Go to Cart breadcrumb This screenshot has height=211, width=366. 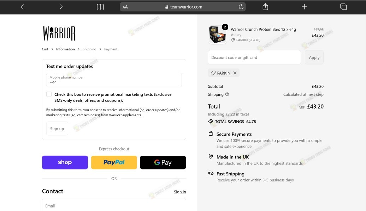coord(45,49)
